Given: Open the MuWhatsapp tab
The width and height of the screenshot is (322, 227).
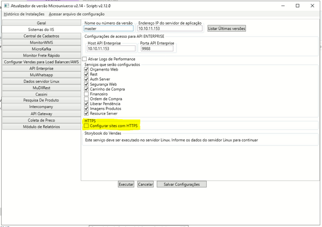Looking at the screenshot, I should (41, 75).
